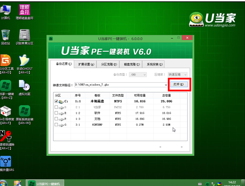Check the D: partition checkbox
The width and height of the screenshot is (245, 186).
click(x=56, y=107)
